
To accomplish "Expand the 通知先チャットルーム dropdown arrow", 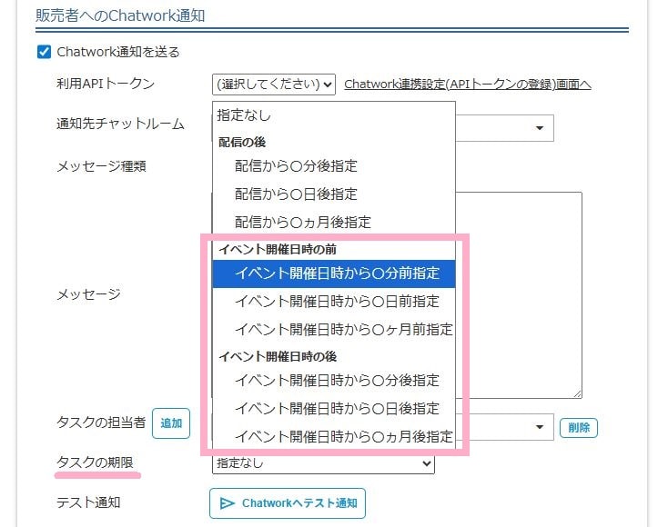I will (x=540, y=128).
